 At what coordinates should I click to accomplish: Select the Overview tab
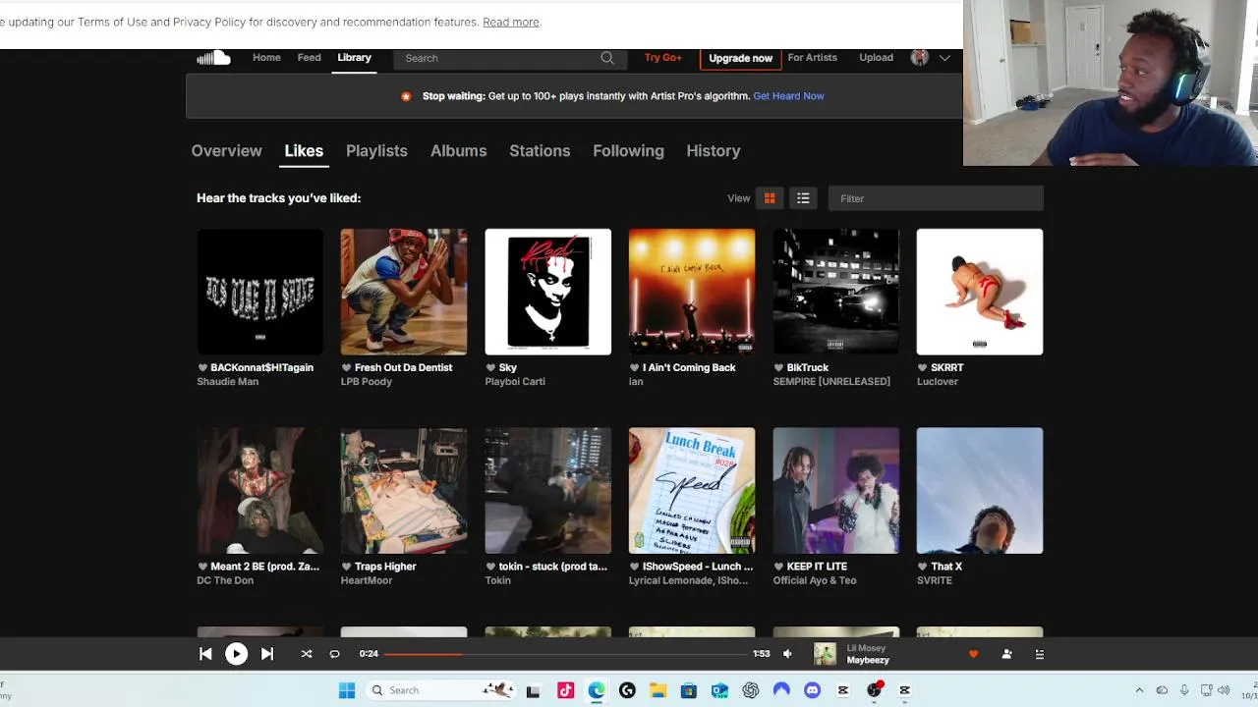(x=226, y=151)
